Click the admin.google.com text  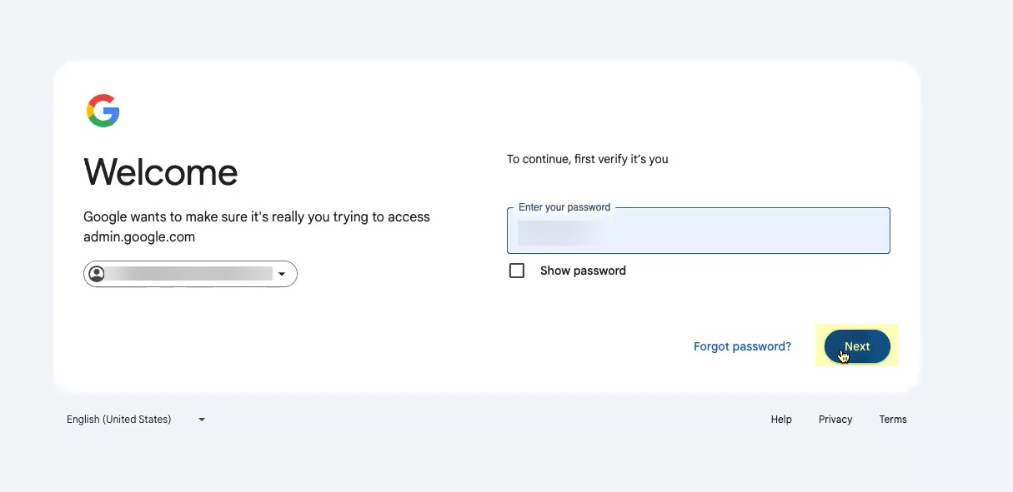point(139,236)
